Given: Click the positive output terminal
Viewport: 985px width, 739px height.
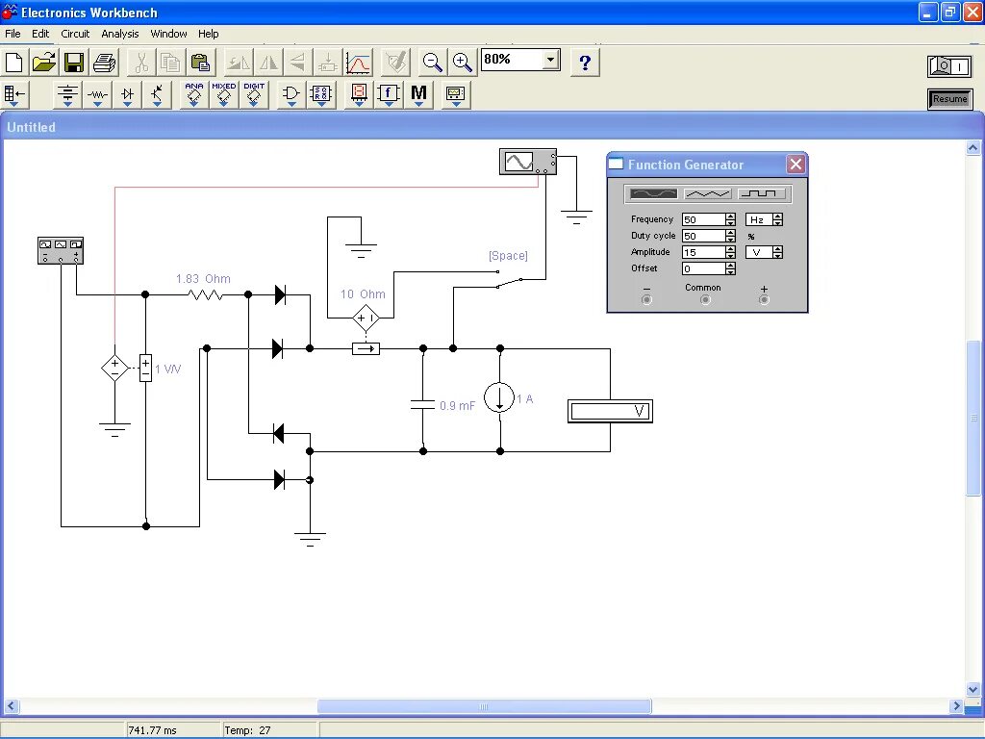Looking at the screenshot, I should 764,300.
